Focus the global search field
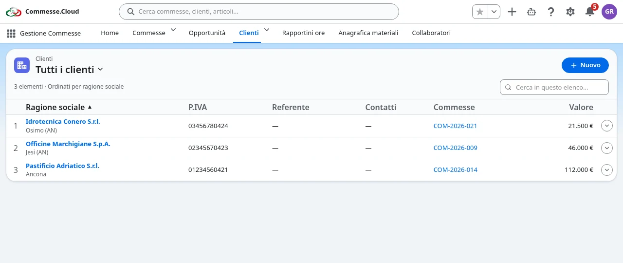This screenshot has height=263, width=623. (259, 12)
